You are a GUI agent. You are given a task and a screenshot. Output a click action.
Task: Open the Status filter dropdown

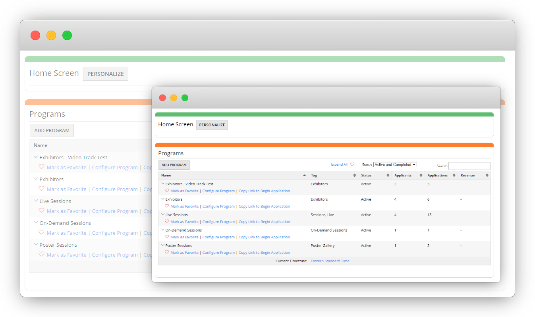coord(395,164)
